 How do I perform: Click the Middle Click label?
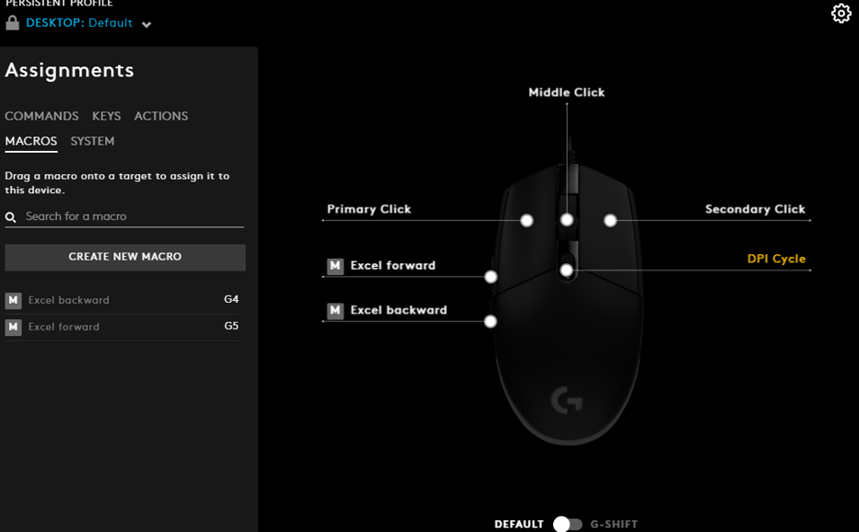[x=567, y=93]
